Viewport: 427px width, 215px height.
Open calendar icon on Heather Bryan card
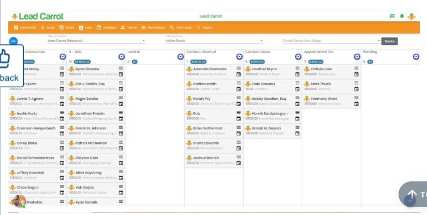click(x=298, y=74)
